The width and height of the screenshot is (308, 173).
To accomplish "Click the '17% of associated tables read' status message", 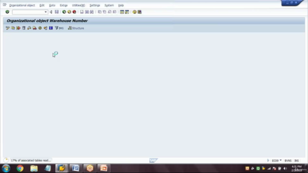I will (x=31, y=160).
